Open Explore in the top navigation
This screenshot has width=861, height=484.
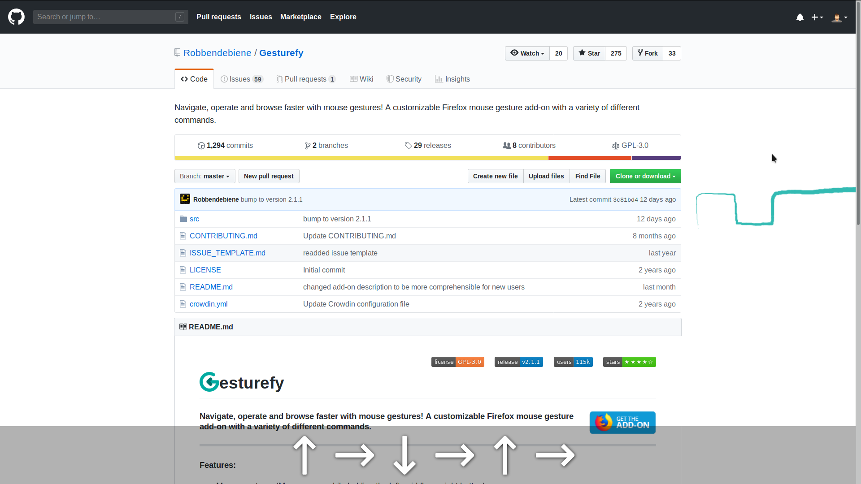tap(343, 17)
